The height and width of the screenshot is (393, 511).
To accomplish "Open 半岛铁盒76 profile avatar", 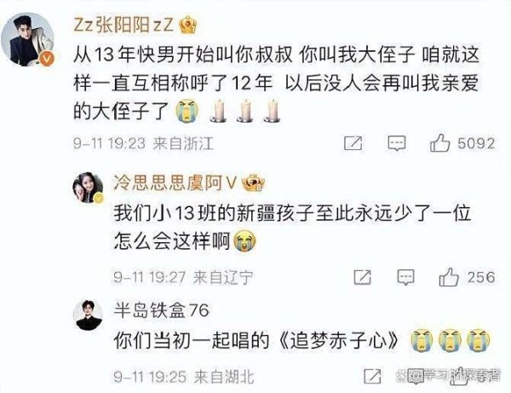I will pos(88,315).
